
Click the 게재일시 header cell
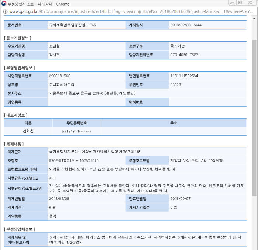pos(147,25)
